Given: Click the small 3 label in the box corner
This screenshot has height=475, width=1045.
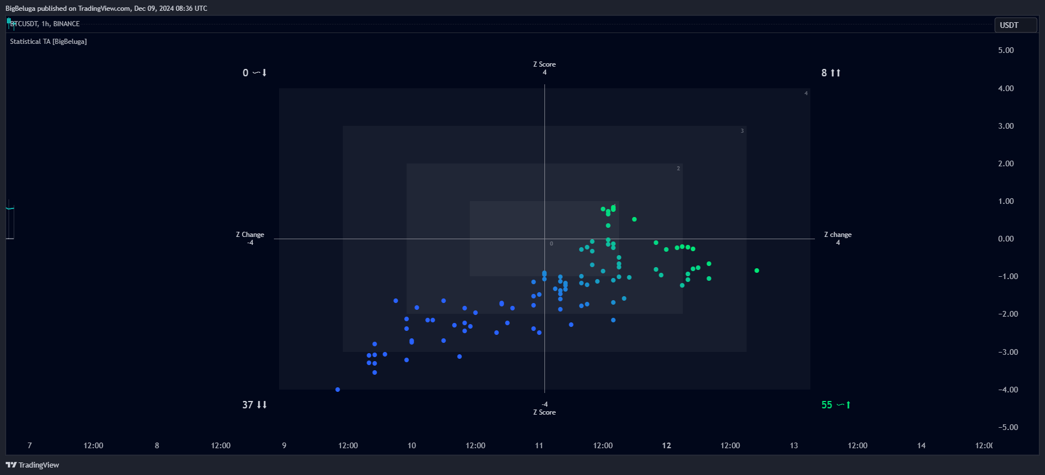Looking at the screenshot, I should [x=742, y=131].
